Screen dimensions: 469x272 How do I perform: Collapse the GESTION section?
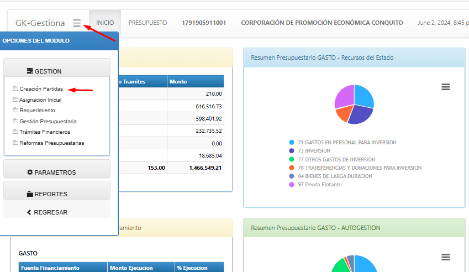[x=57, y=68]
